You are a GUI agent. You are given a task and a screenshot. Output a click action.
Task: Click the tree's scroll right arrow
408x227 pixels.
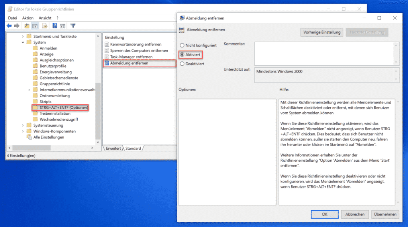coord(92,148)
